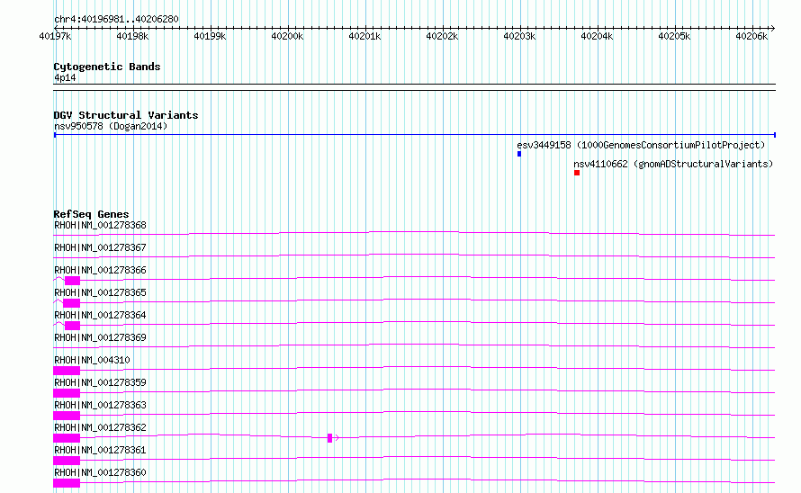Screen dimensions: 801x493
Task: Click the 40199k ruler position
Action: pyautogui.click(x=210, y=36)
